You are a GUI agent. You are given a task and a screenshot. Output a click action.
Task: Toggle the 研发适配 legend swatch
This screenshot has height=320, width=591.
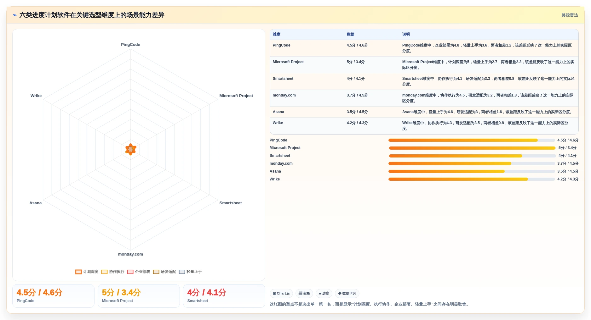click(x=156, y=272)
